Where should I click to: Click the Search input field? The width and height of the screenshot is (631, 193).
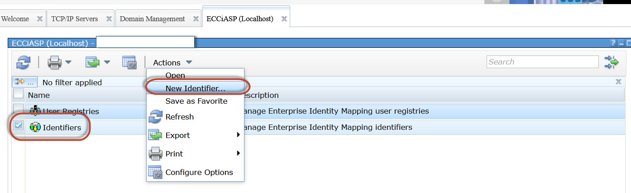pos(542,62)
